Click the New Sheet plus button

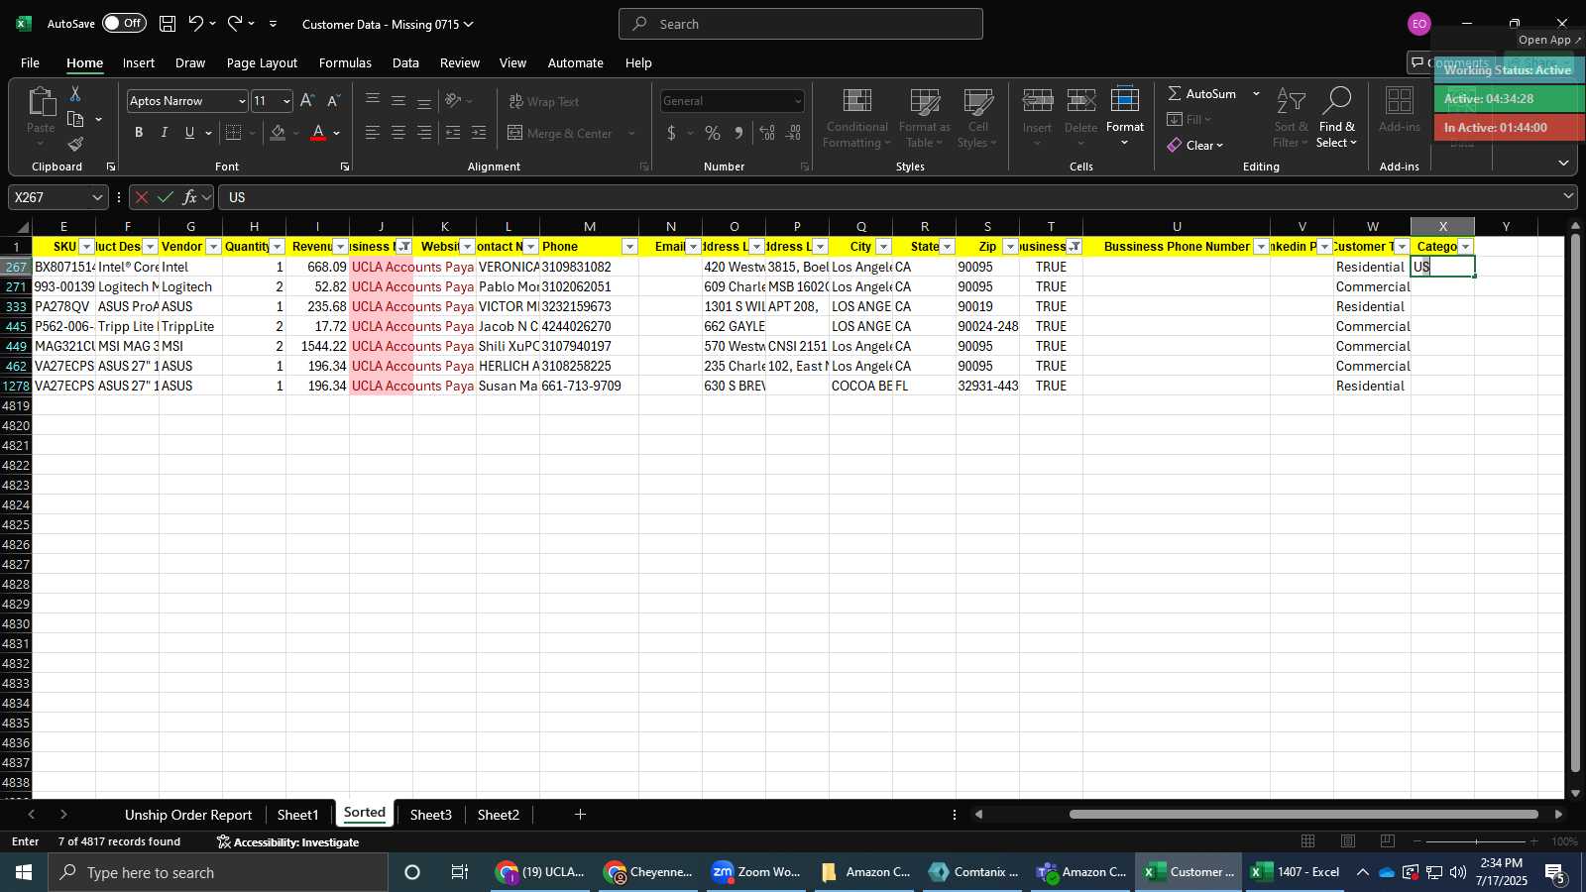point(580,815)
